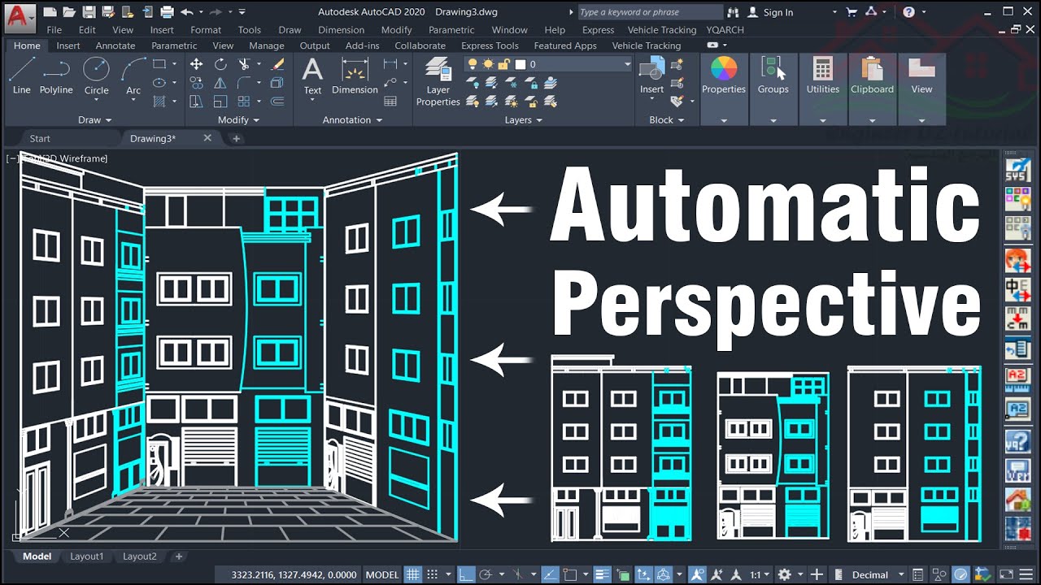Expand the Annotation panel dropdown

click(x=352, y=119)
